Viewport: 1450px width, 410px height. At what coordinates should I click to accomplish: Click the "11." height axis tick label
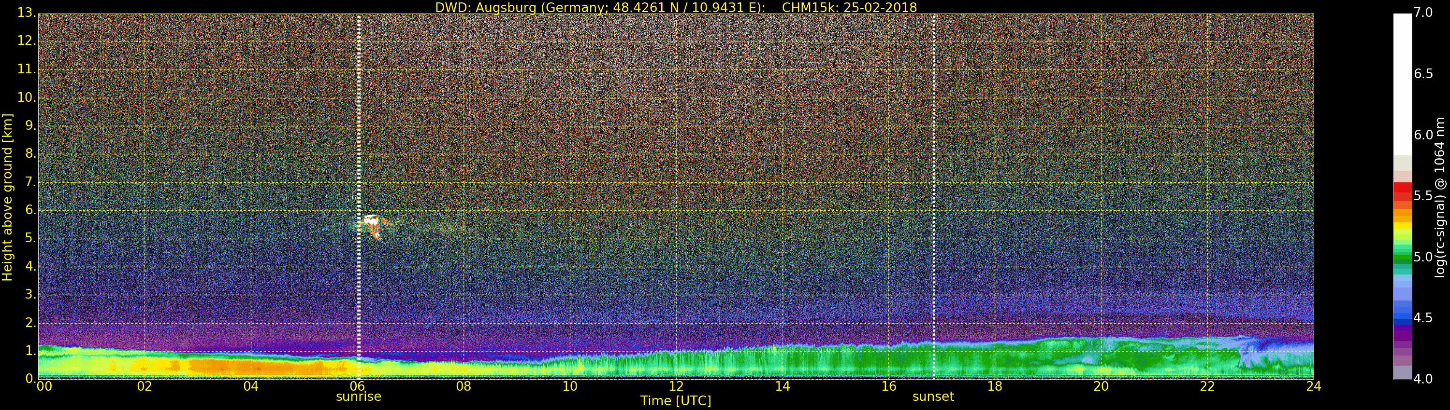(27, 69)
